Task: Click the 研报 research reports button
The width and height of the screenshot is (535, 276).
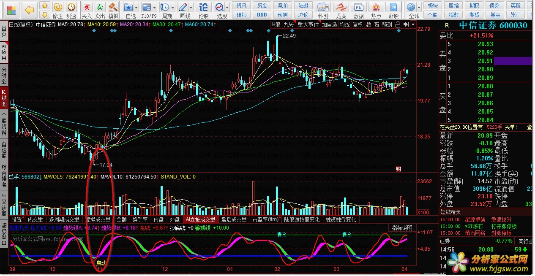Action: (241, 14)
